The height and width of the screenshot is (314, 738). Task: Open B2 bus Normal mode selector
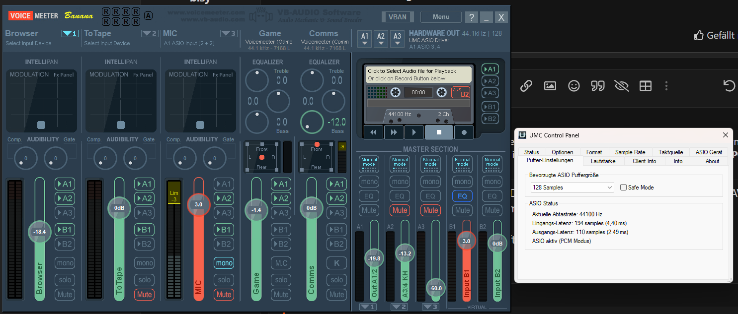pyautogui.click(x=492, y=164)
